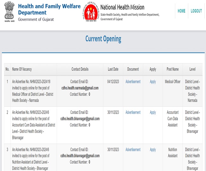Click the LOGOUT menu item
The width and height of the screenshot is (206, 171).
(196, 11)
